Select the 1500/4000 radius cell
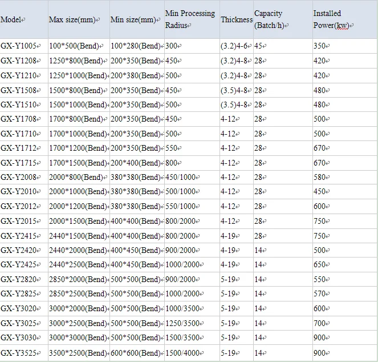Image resolution: width=378 pixels, height=362 pixels. click(182, 353)
